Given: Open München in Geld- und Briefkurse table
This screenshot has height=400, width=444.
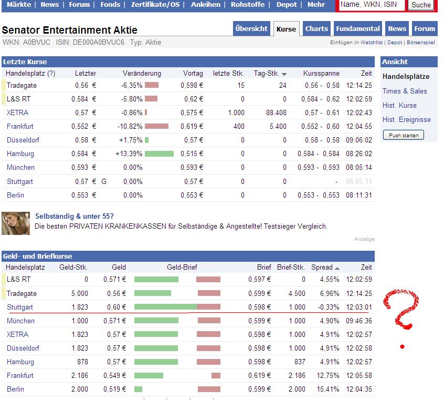Looking at the screenshot, I should click(20, 321).
